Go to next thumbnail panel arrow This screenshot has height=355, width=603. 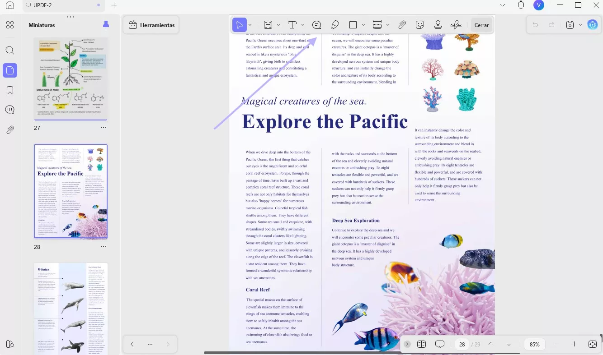tap(168, 344)
